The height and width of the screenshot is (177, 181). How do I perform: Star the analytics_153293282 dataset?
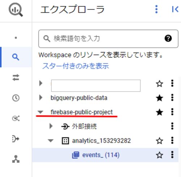point(159,141)
